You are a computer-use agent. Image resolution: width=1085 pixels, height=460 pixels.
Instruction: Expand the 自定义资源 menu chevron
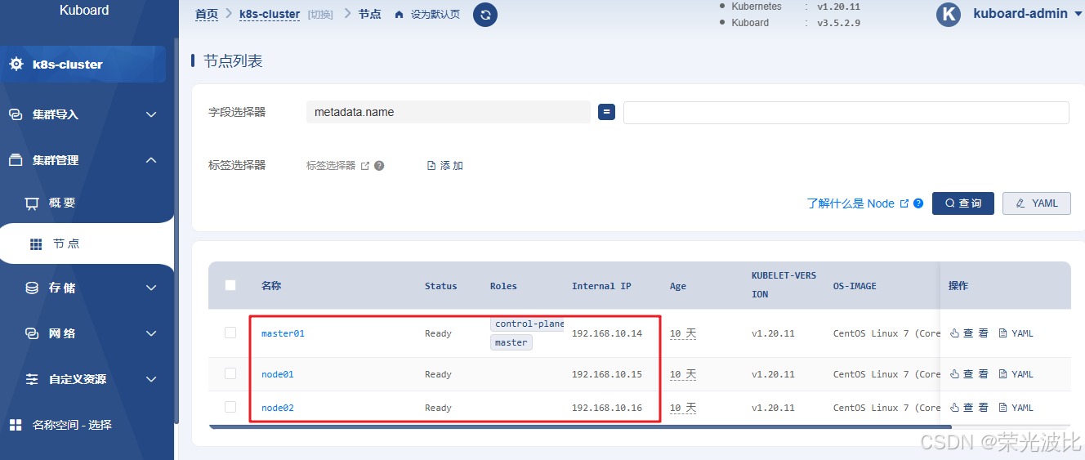point(151,379)
